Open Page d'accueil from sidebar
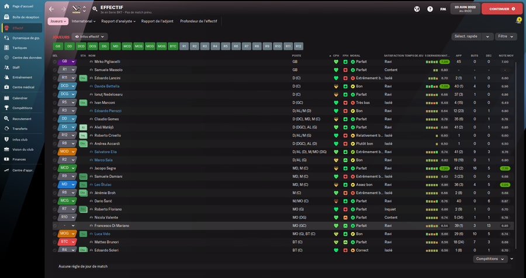This screenshot has width=526, height=278. tap(22, 6)
